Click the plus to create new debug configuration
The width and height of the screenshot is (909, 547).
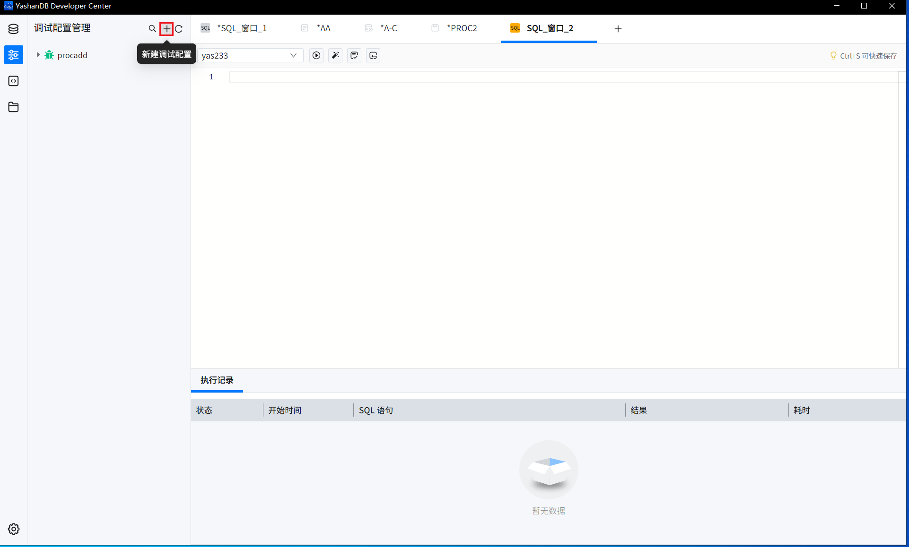click(x=166, y=29)
